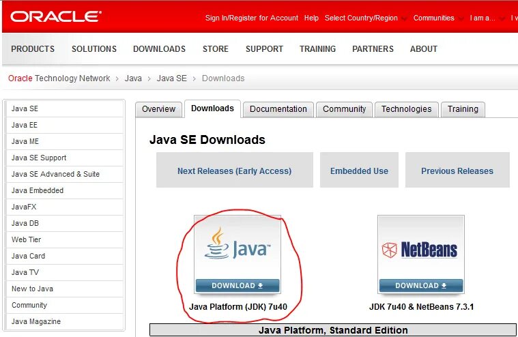Open Java Card sidebar item
Viewport: 518px width, 337px height.
[65, 256]
